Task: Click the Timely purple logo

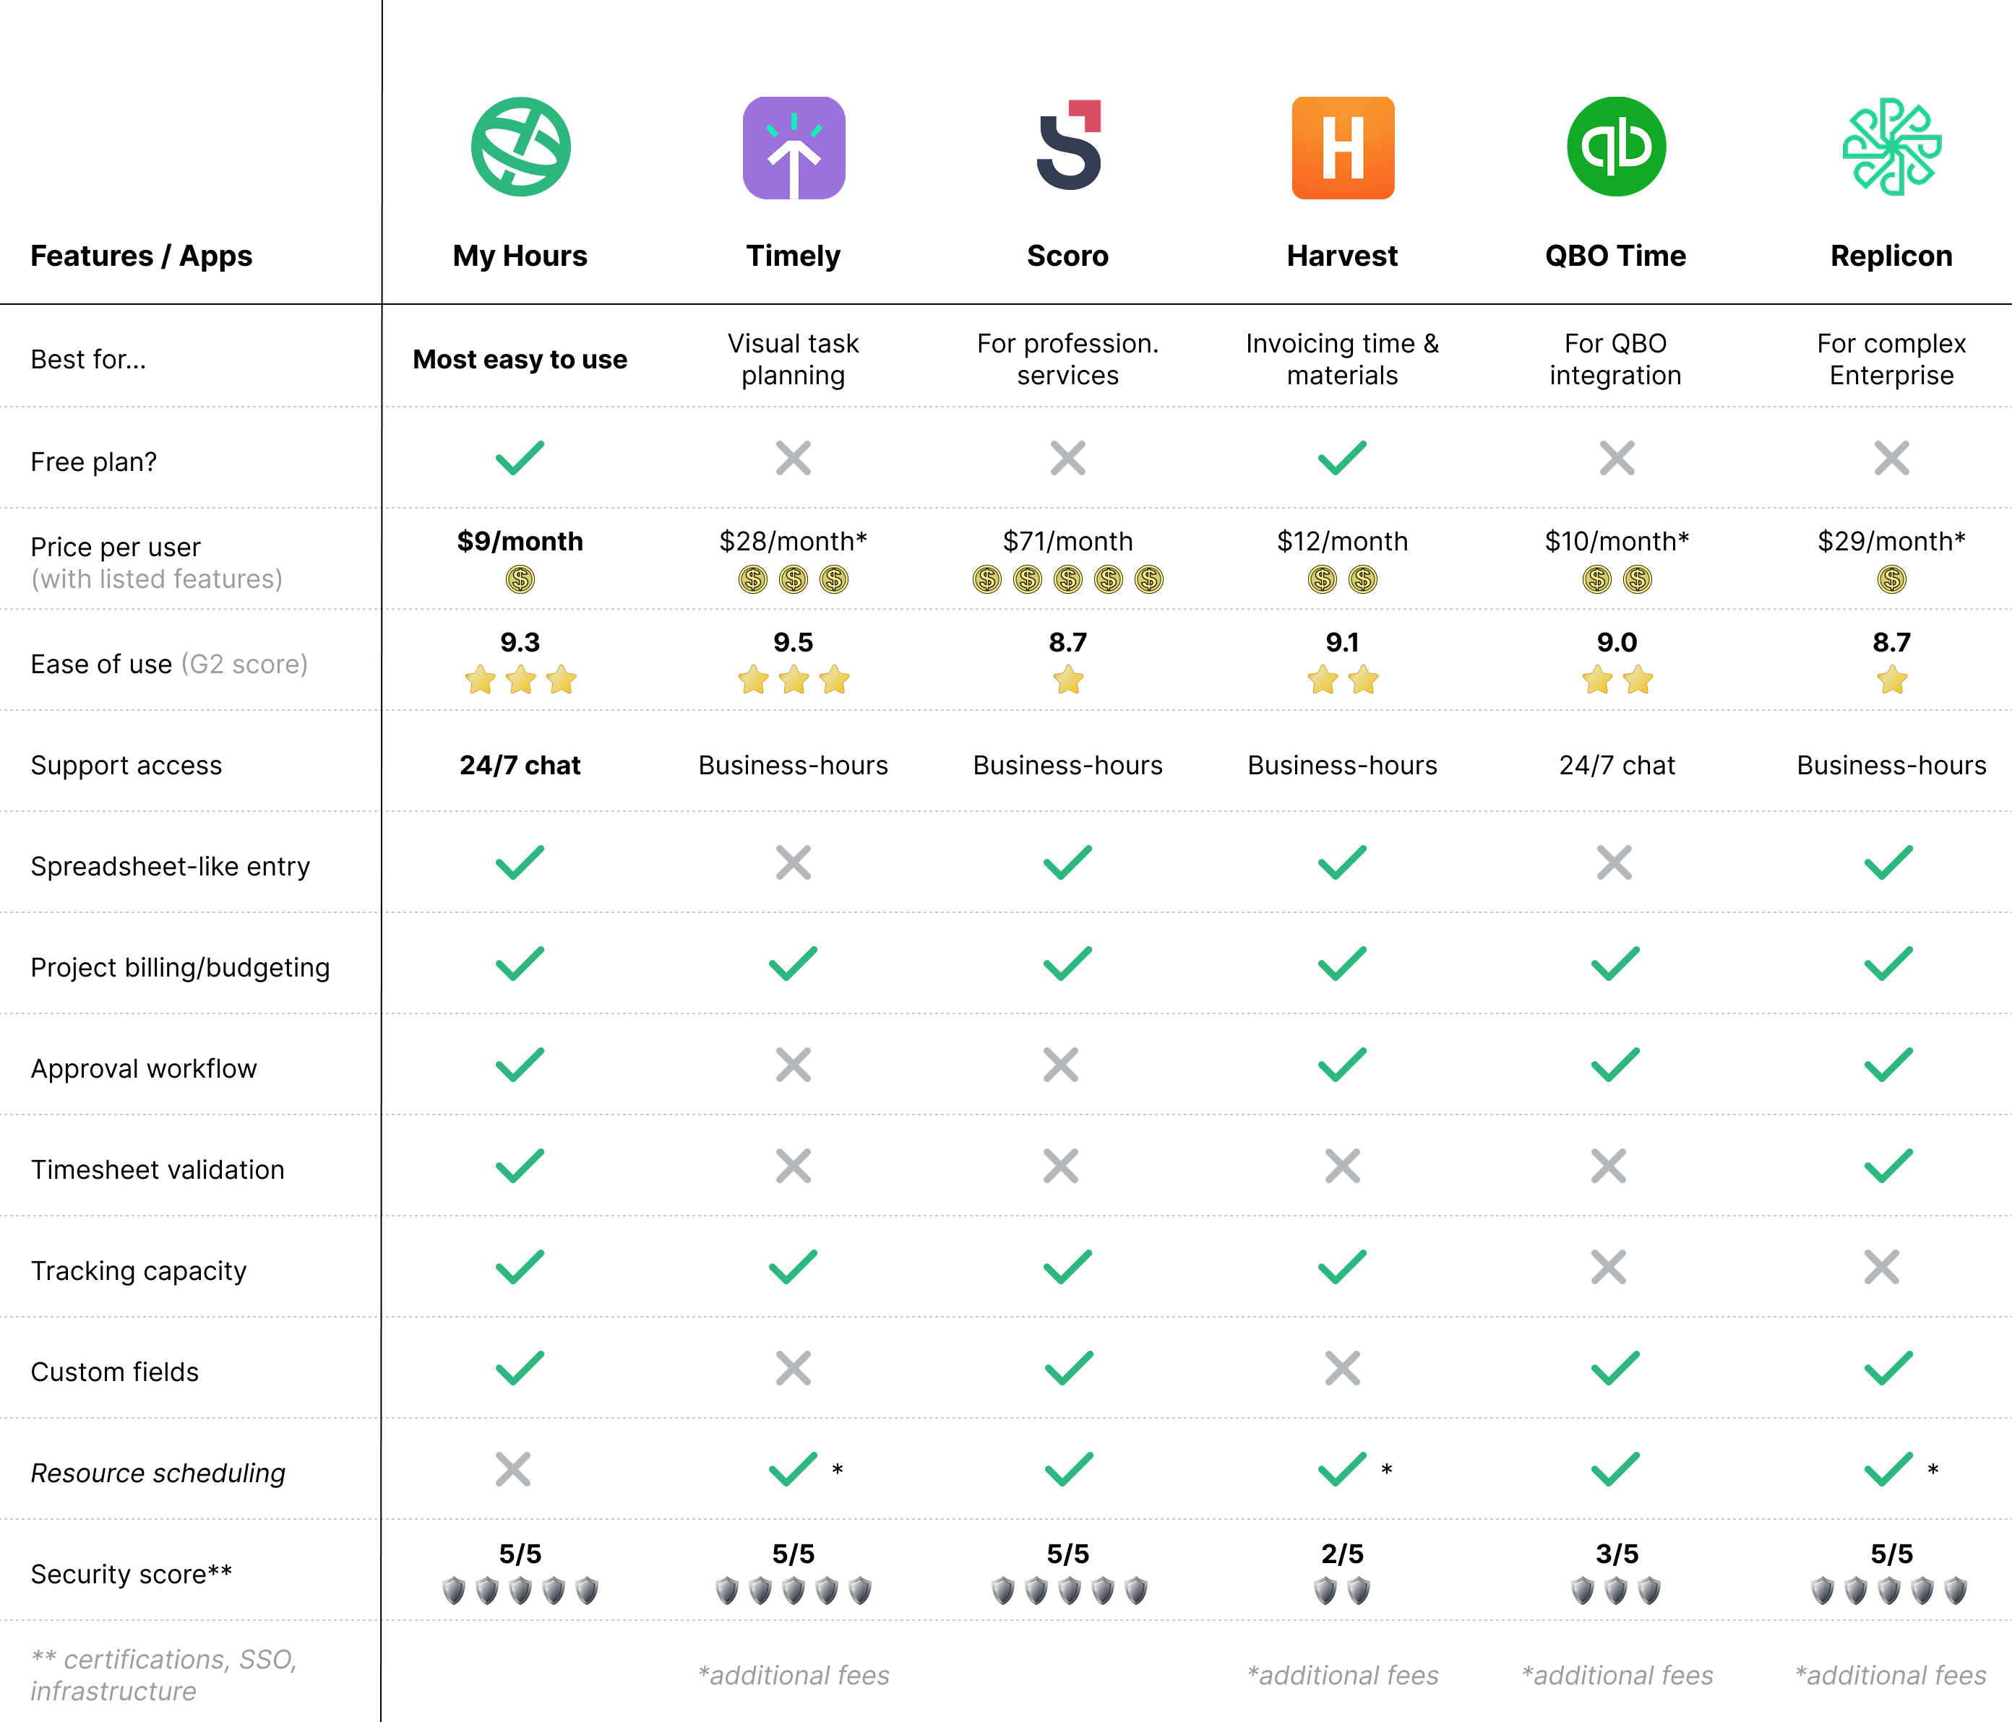Action: 794,147
